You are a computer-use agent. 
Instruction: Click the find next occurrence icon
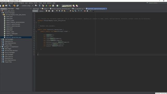pyautogui.click(x=62, y=11)
